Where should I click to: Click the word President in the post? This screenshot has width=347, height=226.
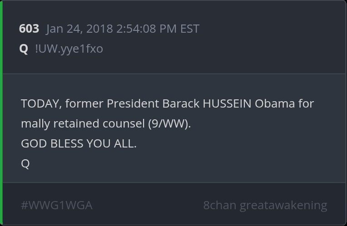click(133, 103)
